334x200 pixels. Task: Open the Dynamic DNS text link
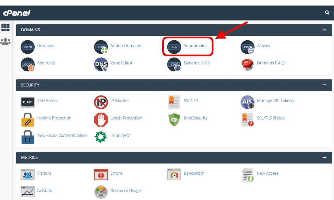click(197, 63)
